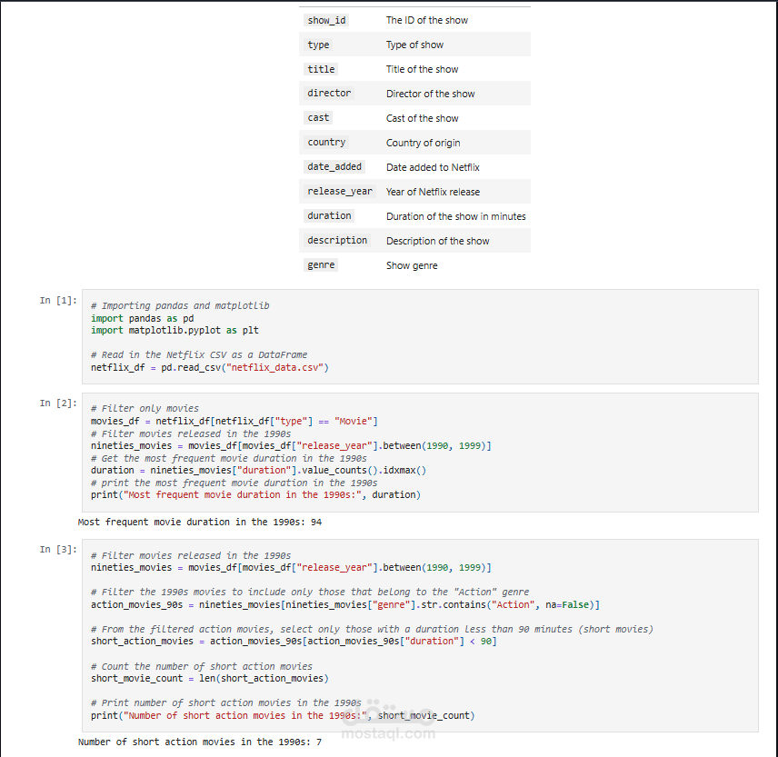The height and width of the screenshot is (757, 778).
Task: Click 'Show genre' description
Action: click(x=412, y=265)
